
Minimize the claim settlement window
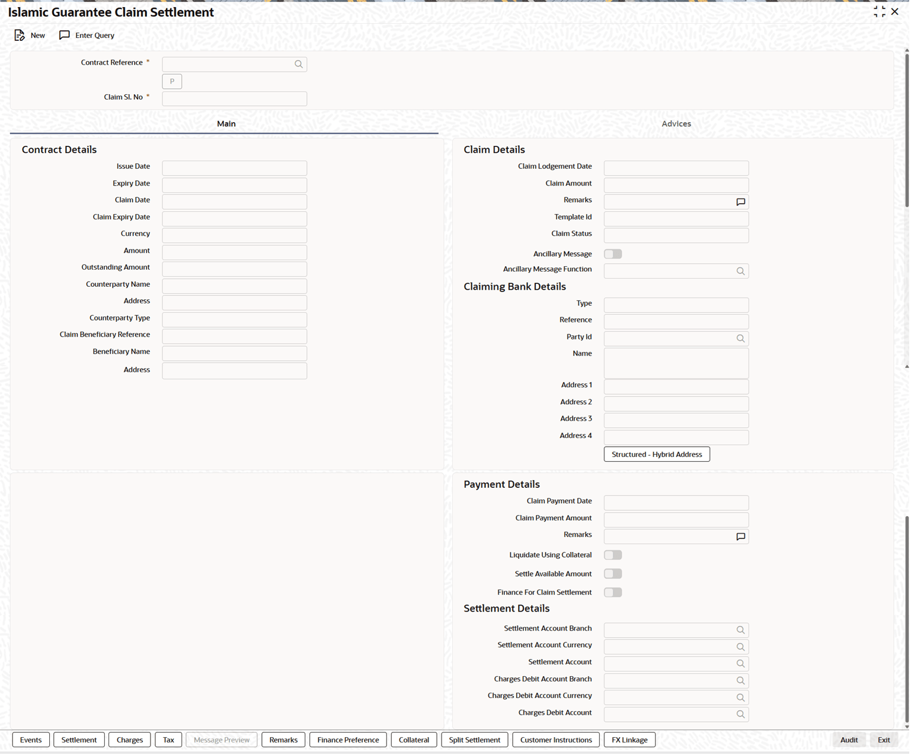(880, 12)
